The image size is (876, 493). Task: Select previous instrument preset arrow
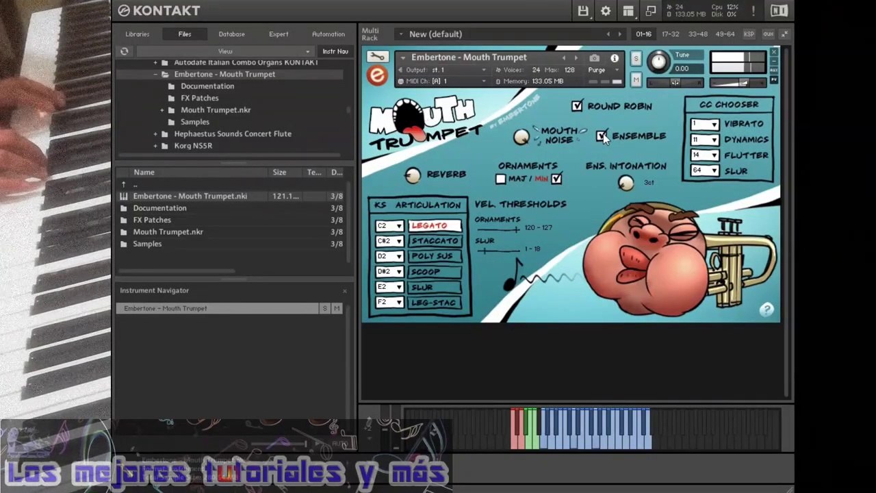coord(564,58)
